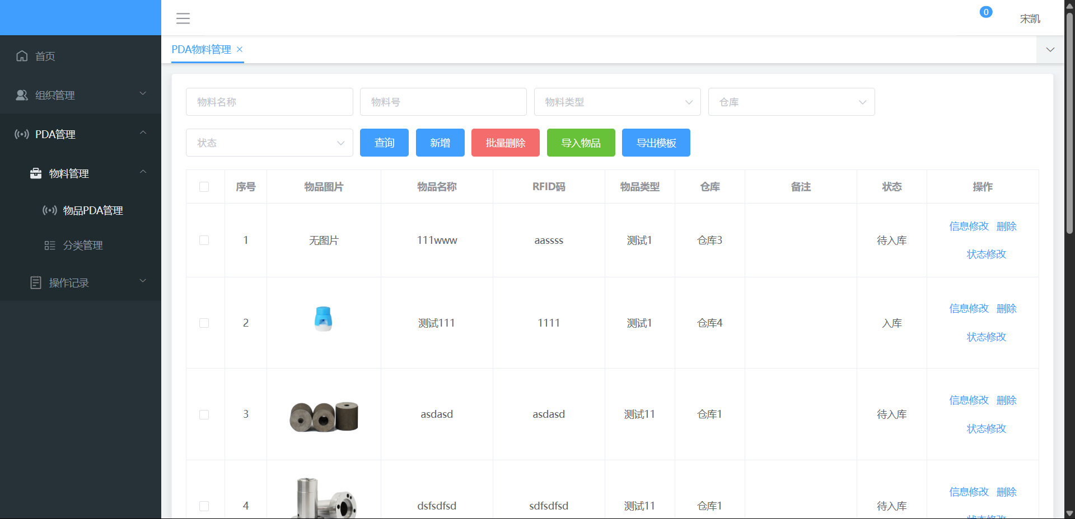Image resolution: width=1075 pixels, height=519 pixels.
Task: Focus the 物料号 input field
Action: point(443,102)
